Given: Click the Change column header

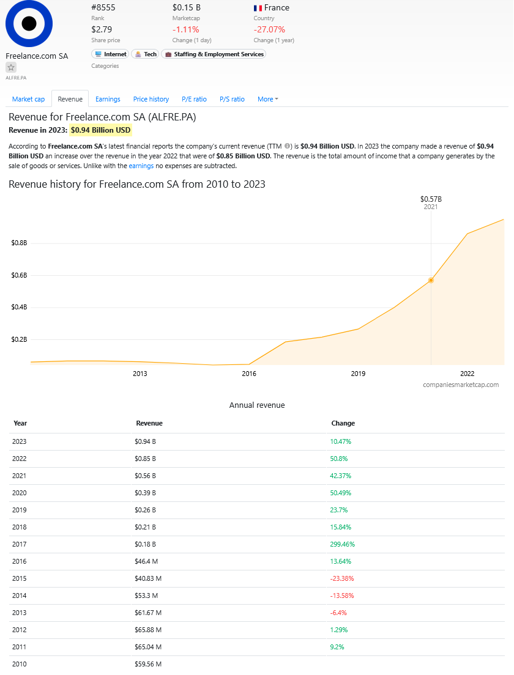Looking at the screenshot, I should [343, 423].
